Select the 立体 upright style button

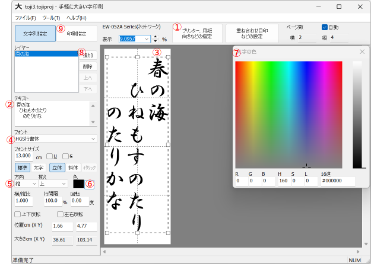(57, 168)
